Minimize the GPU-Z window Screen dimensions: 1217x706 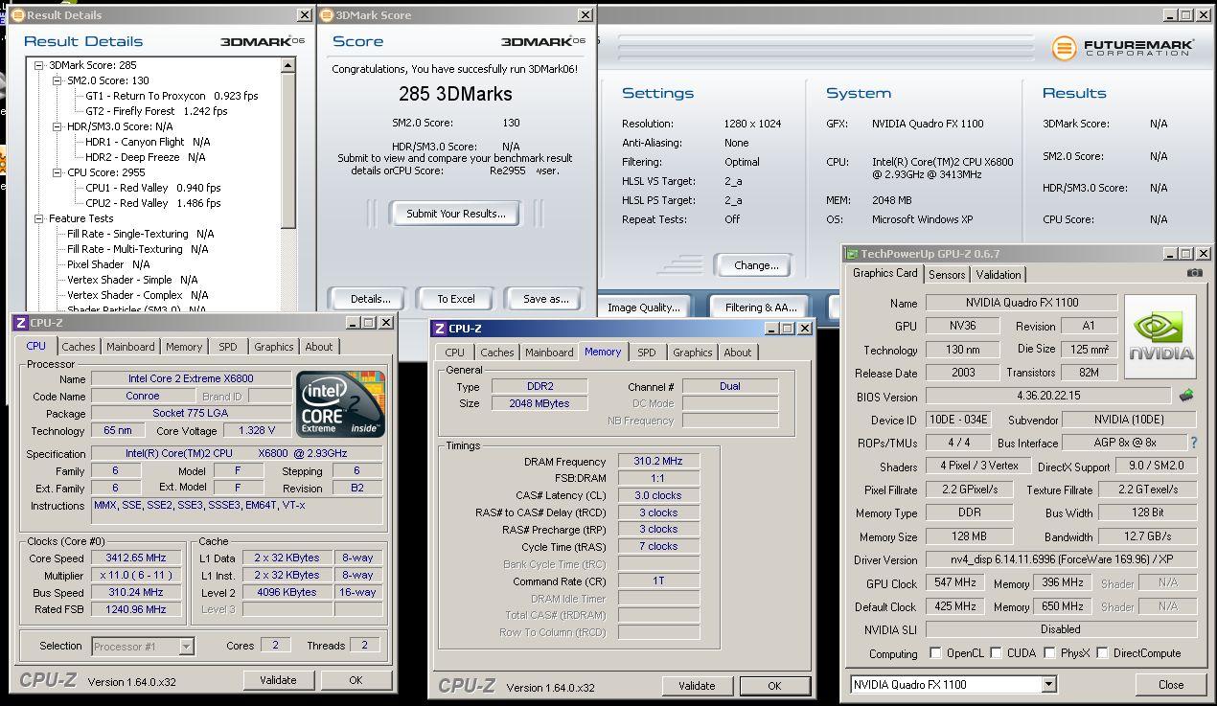coord(1168,254)
